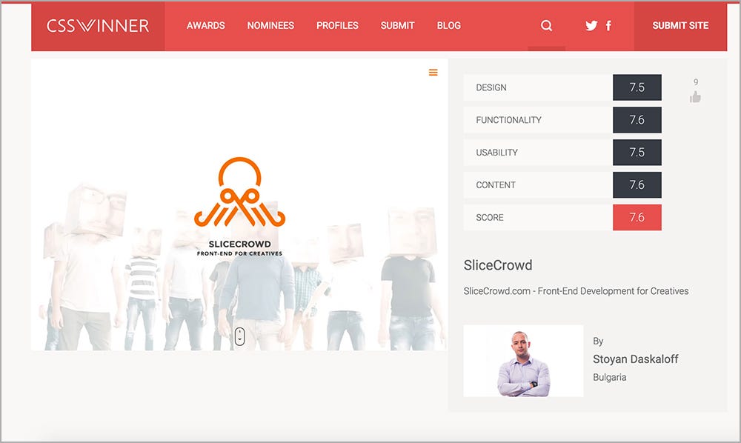Image resolution: width=741 pixels, height=443 pixels.
Task: Open the Twitter bird icon
Action: [591, 25]
